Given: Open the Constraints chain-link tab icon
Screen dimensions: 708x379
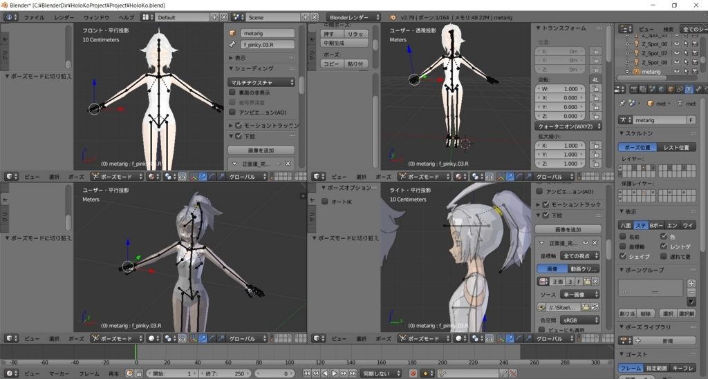Looking at the screenshot, I should click(680, 89).
